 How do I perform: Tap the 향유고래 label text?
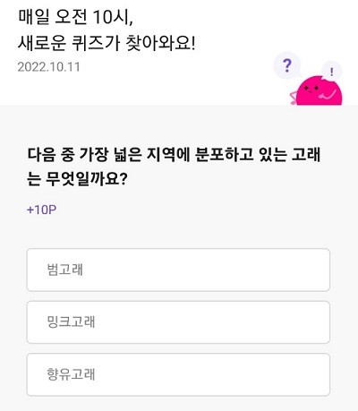click(x=71, y=374)
